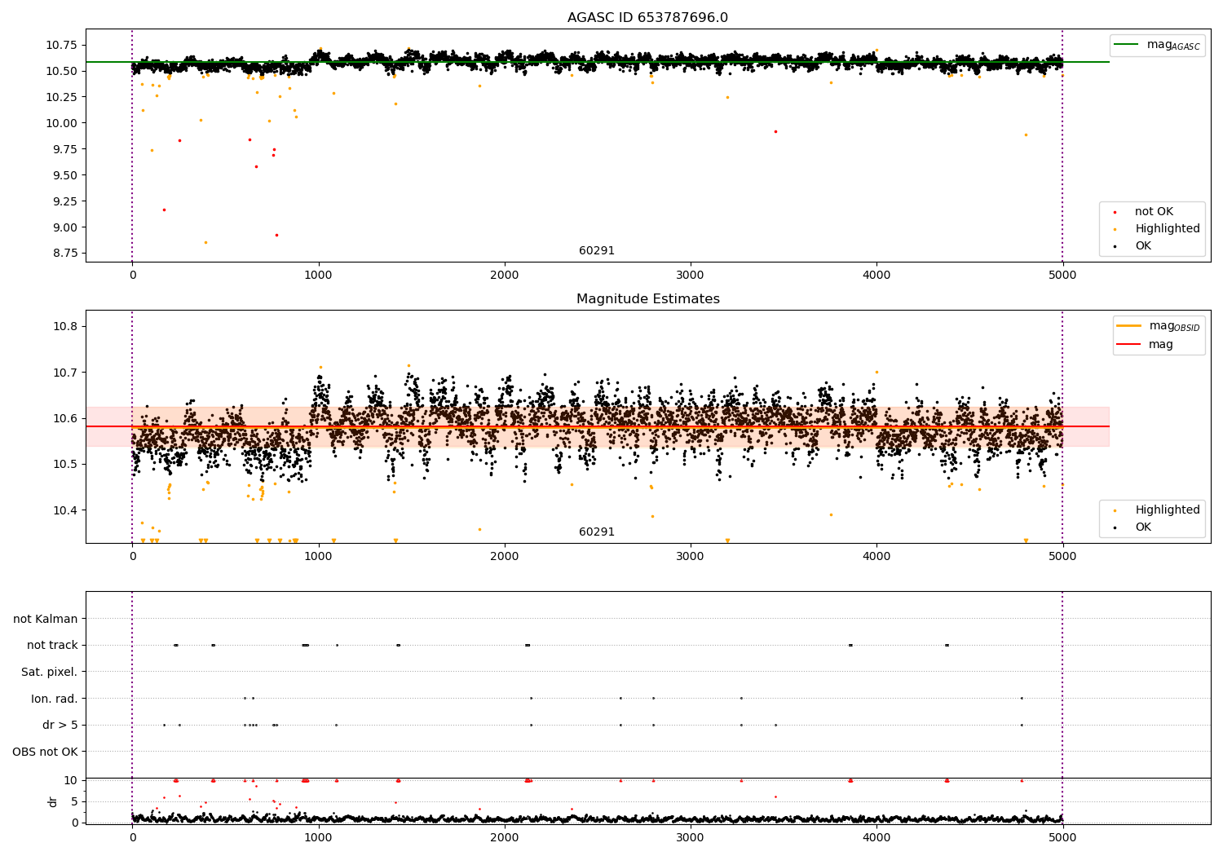The height and width of the screenshot is (856, 1223).
Task: Click the 'Ion. rad.' row label
Action: (x=55, y=699)
